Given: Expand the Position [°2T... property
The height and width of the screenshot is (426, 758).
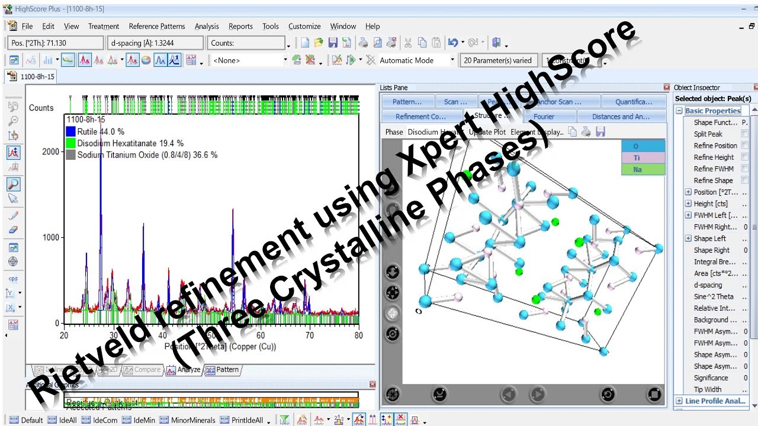Looking at the screenshot, I should point(688,192).
